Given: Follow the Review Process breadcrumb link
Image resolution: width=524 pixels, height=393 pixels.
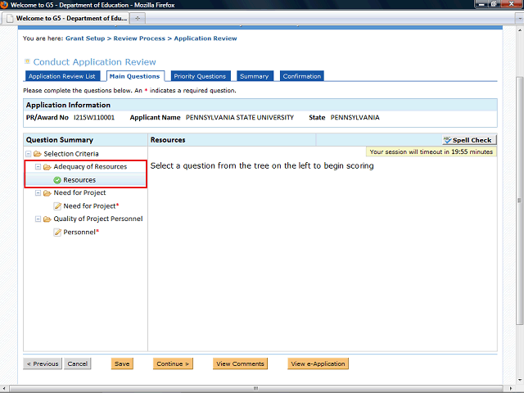Looking at the screenshot, I should point(139,38).
